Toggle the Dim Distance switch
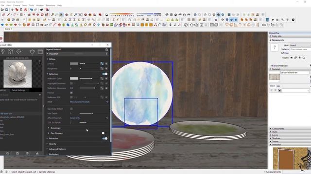Image resolution: width=311 pixels, height=174 pixels. [104, 133]
